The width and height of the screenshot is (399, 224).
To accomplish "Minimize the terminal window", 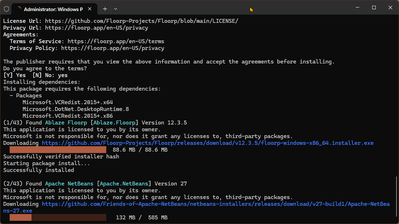I will [357, 7].
